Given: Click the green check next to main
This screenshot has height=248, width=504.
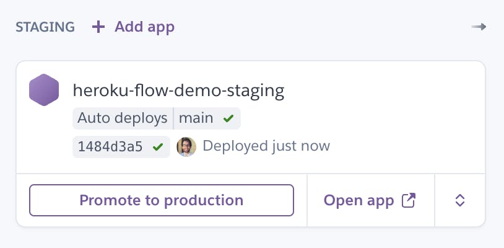Looking at the screenshot, I should click(x=228, y=118).
